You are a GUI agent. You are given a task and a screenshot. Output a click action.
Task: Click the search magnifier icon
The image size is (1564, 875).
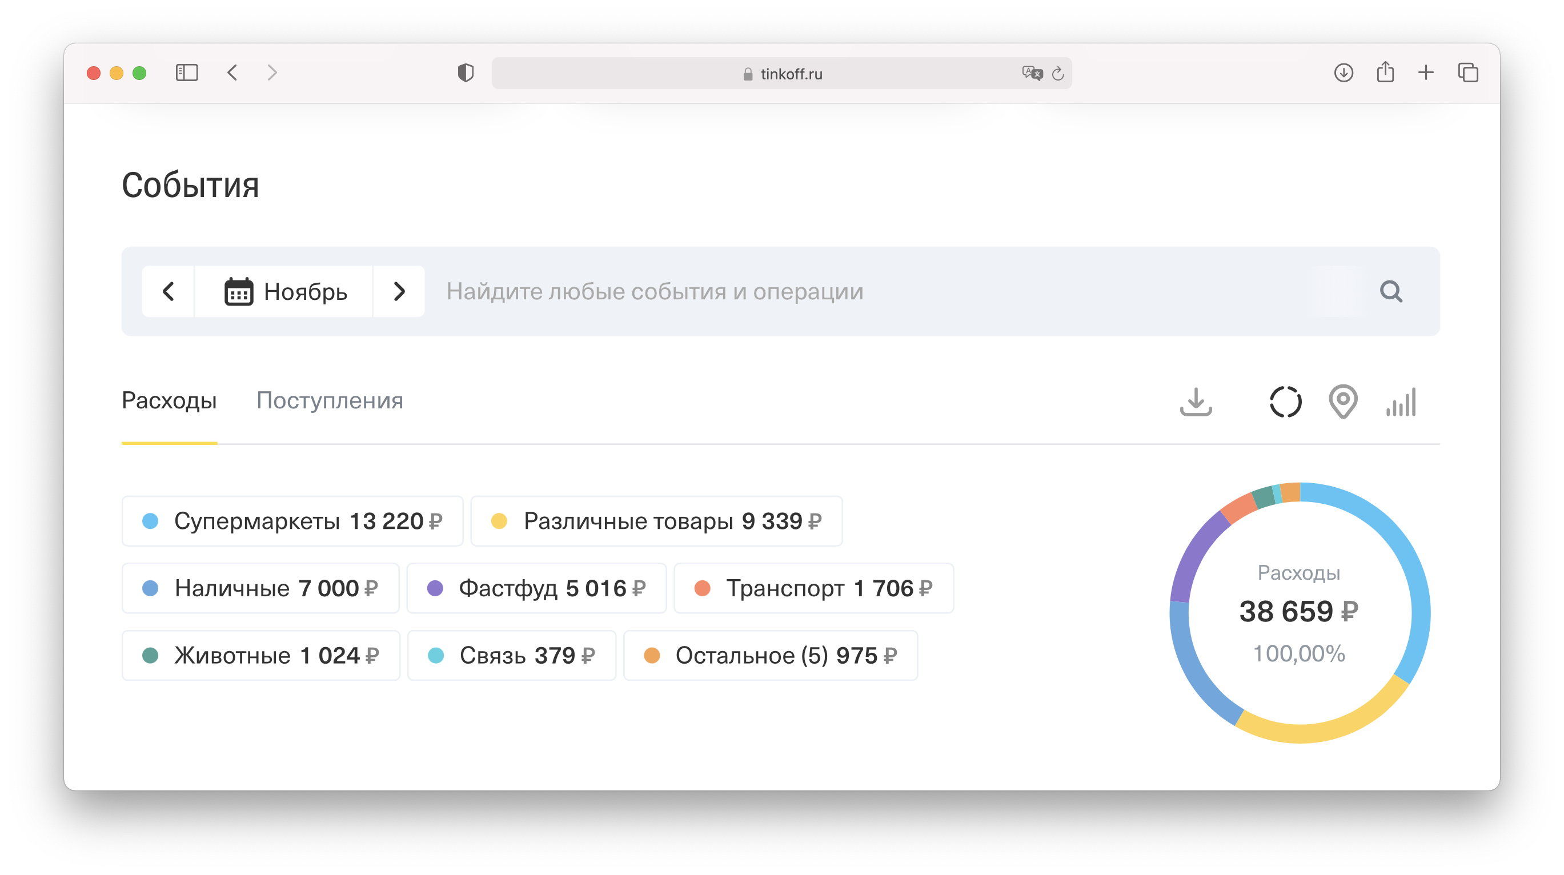coord(1391,291)
